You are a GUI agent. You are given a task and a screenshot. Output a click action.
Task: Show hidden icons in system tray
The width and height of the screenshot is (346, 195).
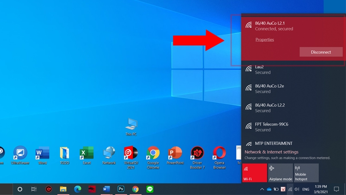point(262,189)
